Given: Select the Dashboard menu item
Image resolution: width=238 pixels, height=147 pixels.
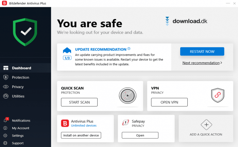Looking at the screenshot, I should (21, 68).
